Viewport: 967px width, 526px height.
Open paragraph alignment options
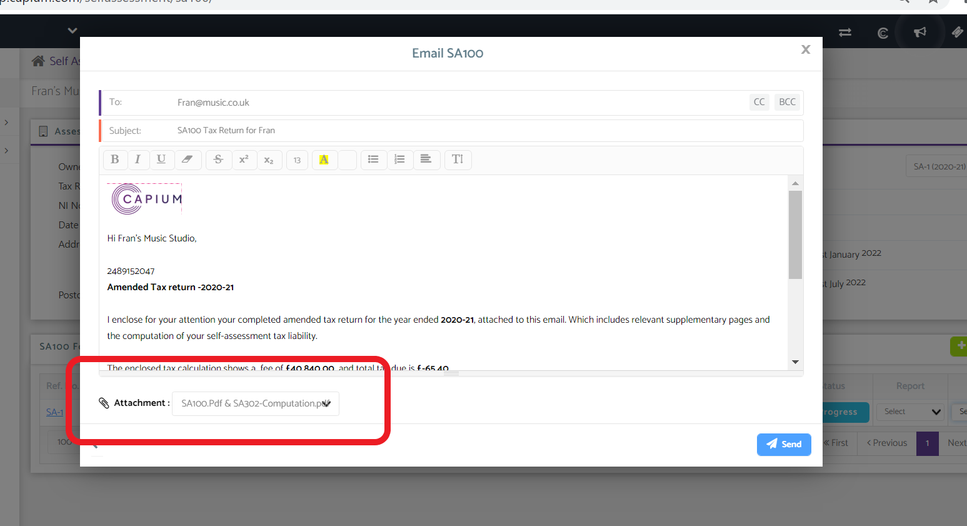[426, 159]
